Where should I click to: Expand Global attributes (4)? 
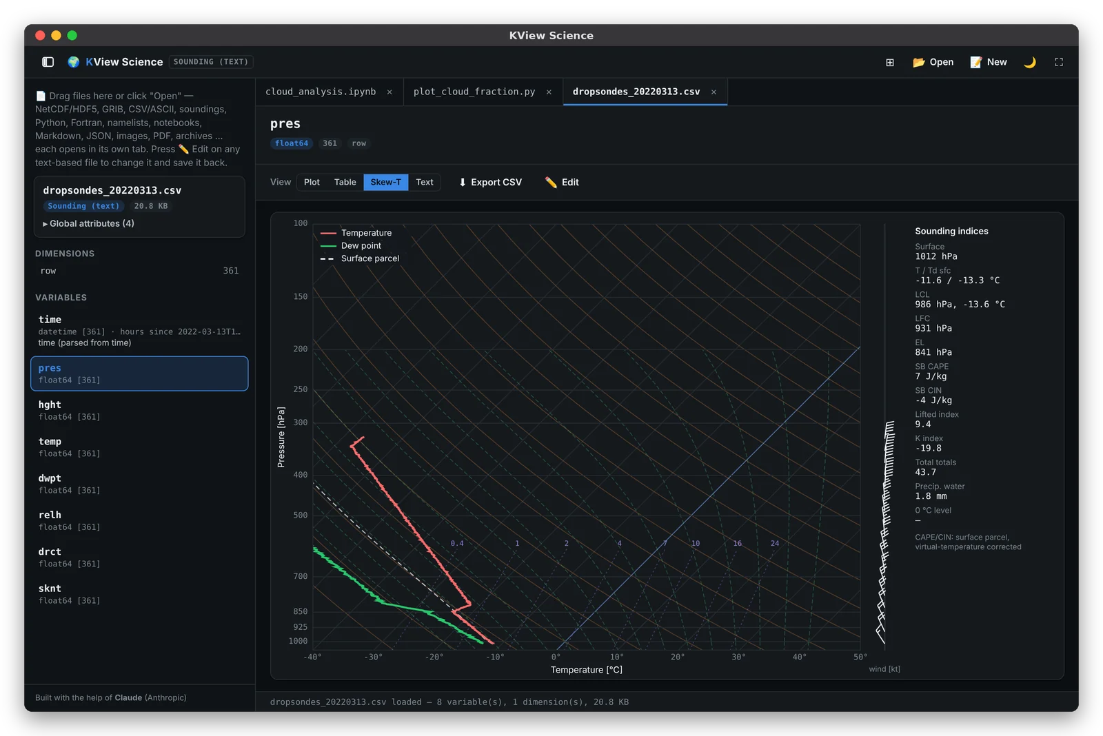pos(89,223)
